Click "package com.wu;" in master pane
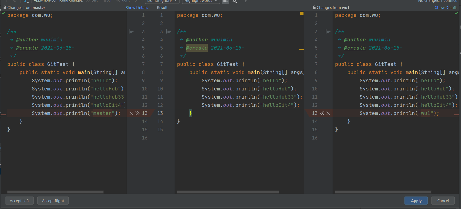The image size is (461, 209). (x=30, y=15)
